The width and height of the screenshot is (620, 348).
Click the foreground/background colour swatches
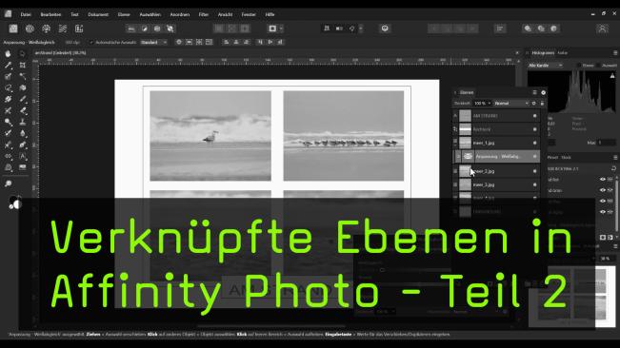(15, 202)
